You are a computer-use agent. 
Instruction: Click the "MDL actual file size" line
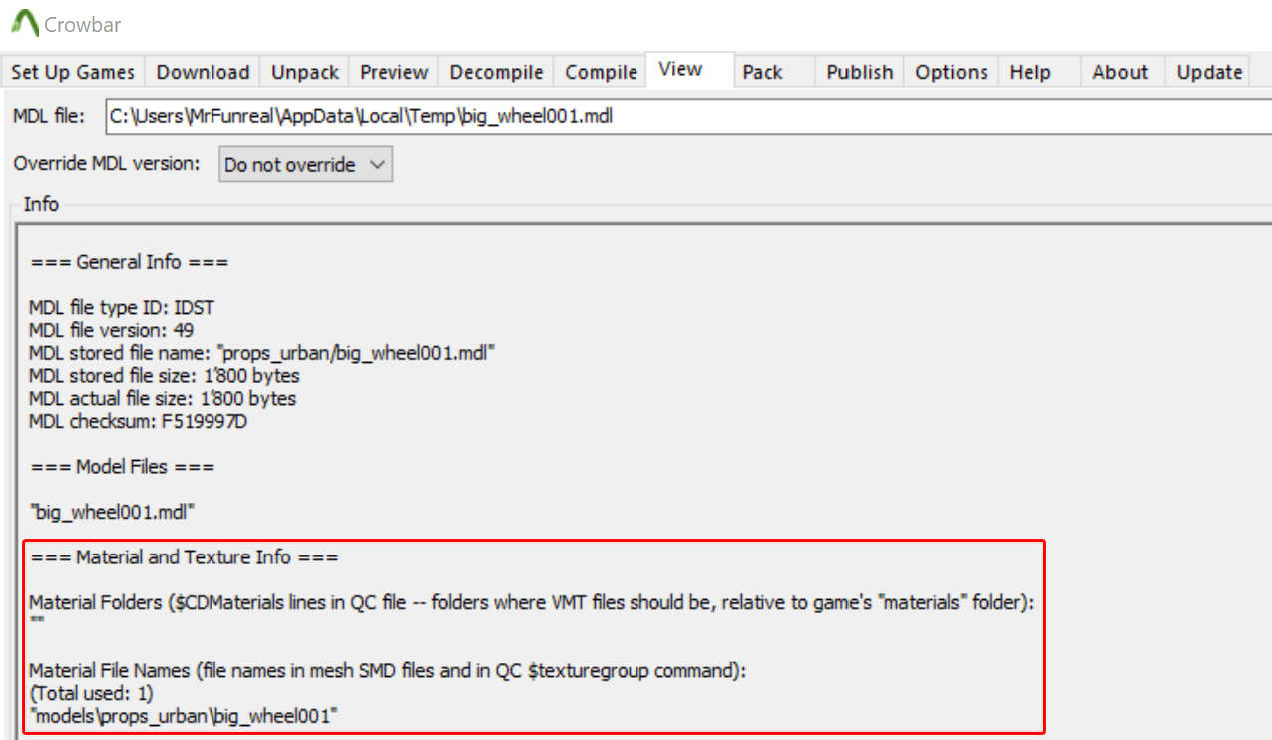tap(163, 398)
